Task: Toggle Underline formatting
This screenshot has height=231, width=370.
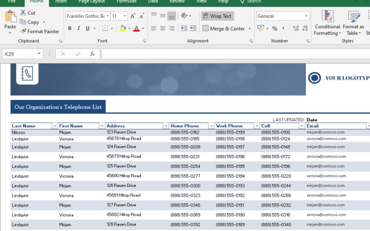Action: 88,28
